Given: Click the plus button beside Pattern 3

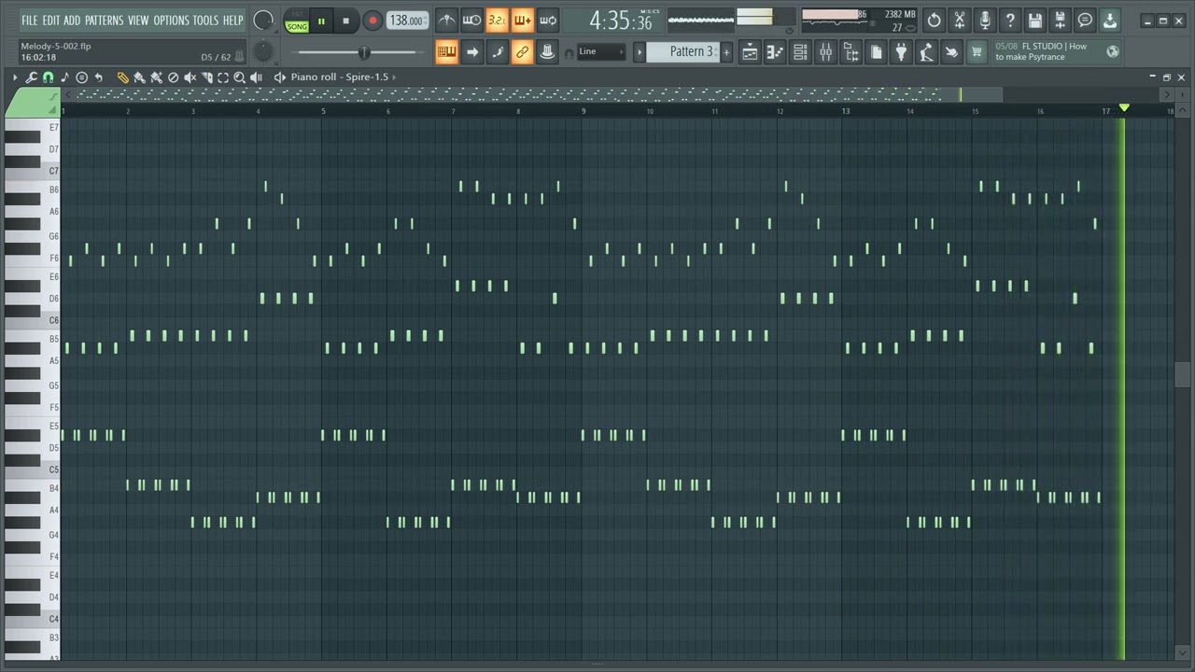Looking at the screenshot, I should [726, 52].
